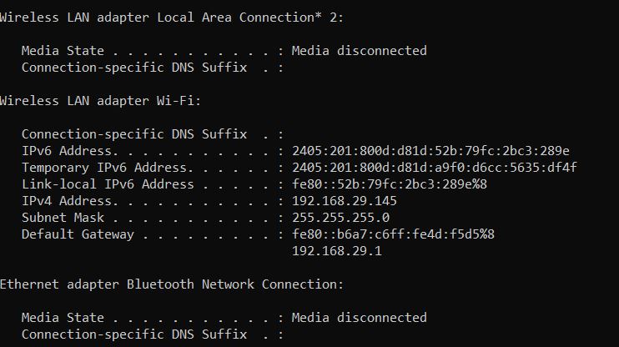The height and width of the screenshot is (347, 619).
Task: Click the Bluetooth adapter Media disconnected text
Action: 360,318
